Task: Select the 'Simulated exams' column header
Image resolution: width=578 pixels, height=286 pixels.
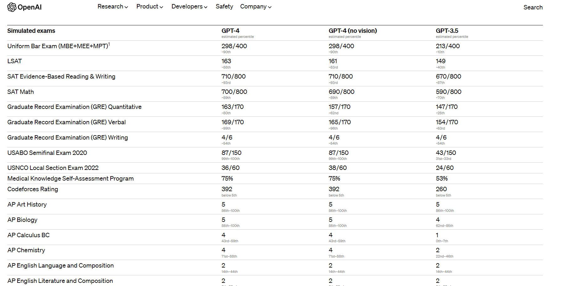Action: pos(31,31)
